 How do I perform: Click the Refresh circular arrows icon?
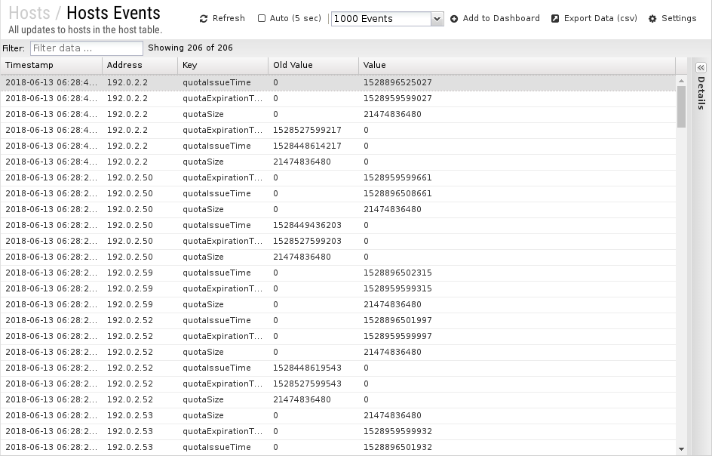pos(204,19)
